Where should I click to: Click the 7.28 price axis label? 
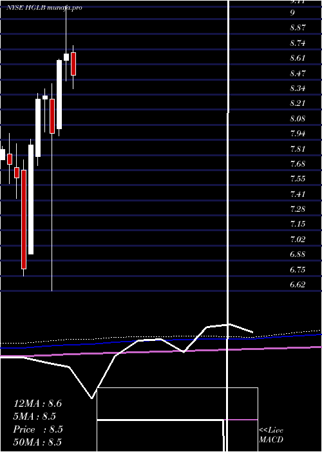298,209
